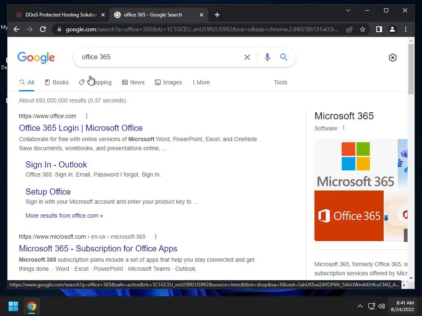Click the Chrome icon on the taskbar
The width and height of the screenshot is (422, 316).
point(31,306)
